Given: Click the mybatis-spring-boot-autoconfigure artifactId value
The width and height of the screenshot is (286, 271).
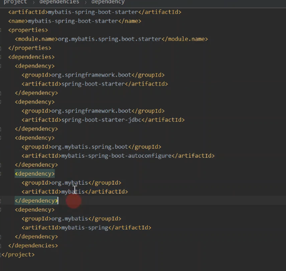Looking at the screenshot, I should pyautogui.click(x=116, y=156).
